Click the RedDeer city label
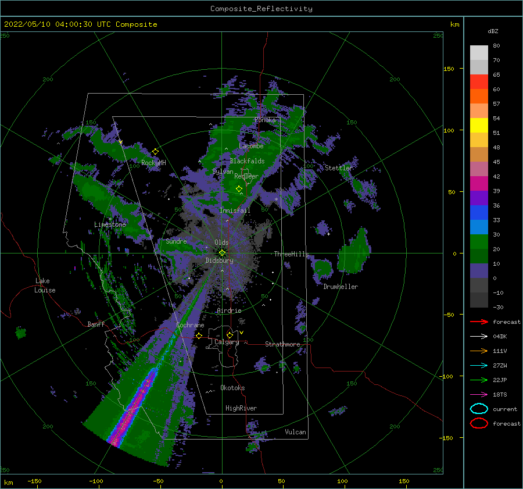 [x=246, y=176]
